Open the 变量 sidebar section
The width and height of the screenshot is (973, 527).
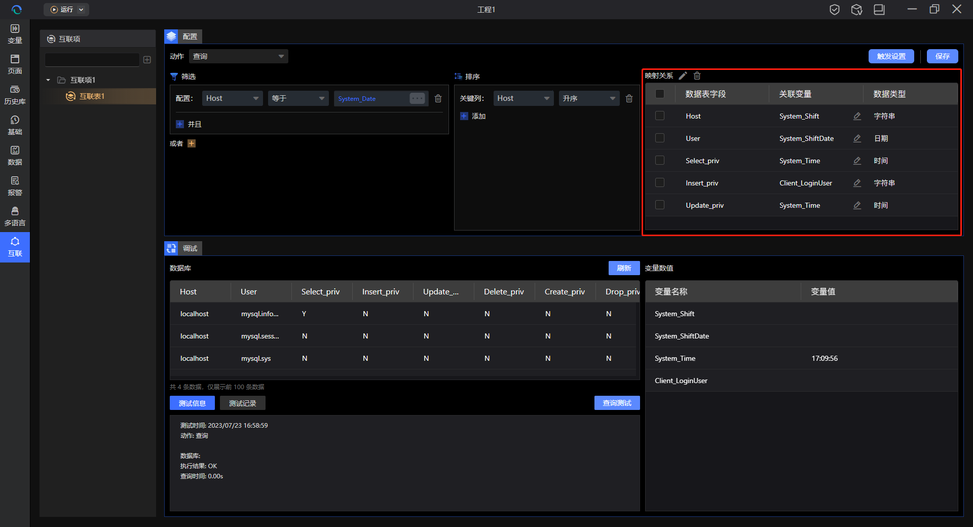coord(15,34)
